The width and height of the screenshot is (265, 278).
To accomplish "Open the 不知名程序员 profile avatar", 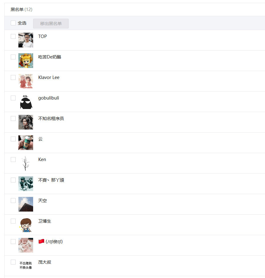I will (x=26, y=122).
